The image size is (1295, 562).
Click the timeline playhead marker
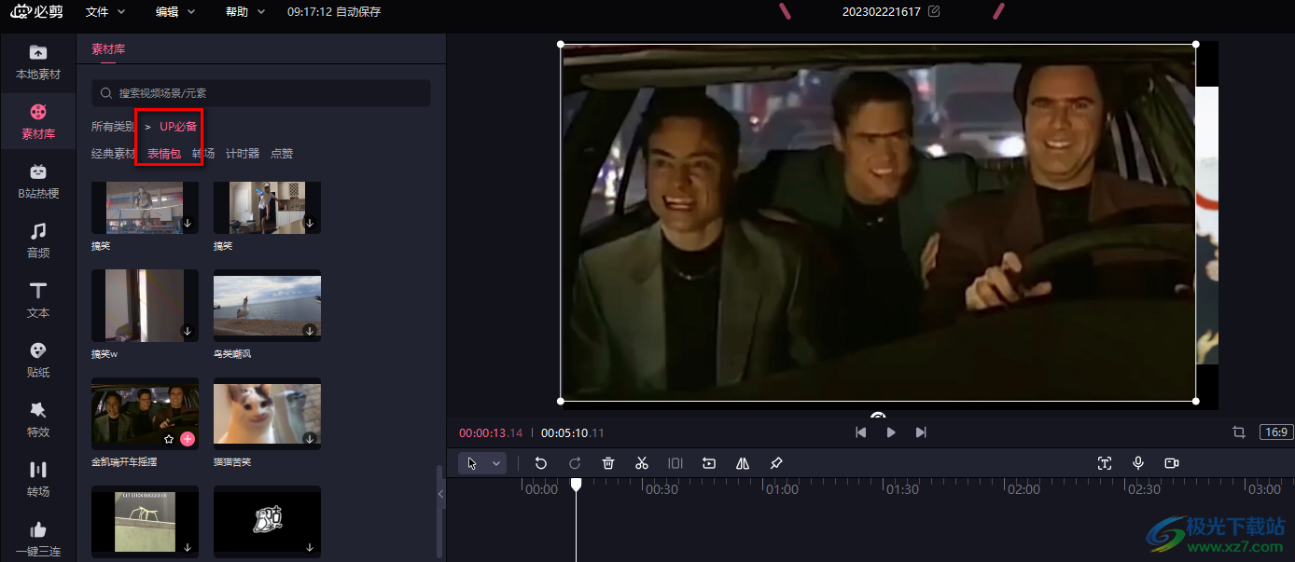(x=577, y=485)
